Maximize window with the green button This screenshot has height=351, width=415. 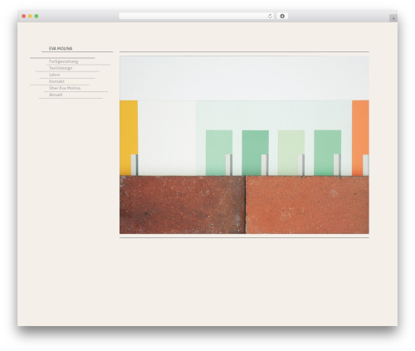pos(37,16)
